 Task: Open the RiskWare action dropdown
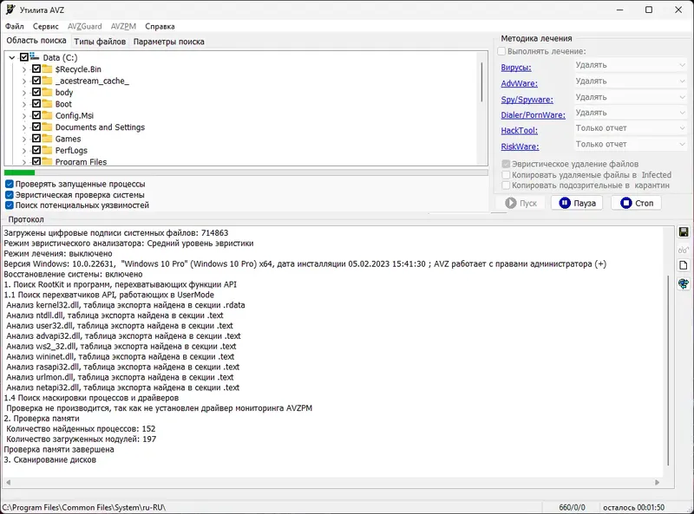coord(631,144)
